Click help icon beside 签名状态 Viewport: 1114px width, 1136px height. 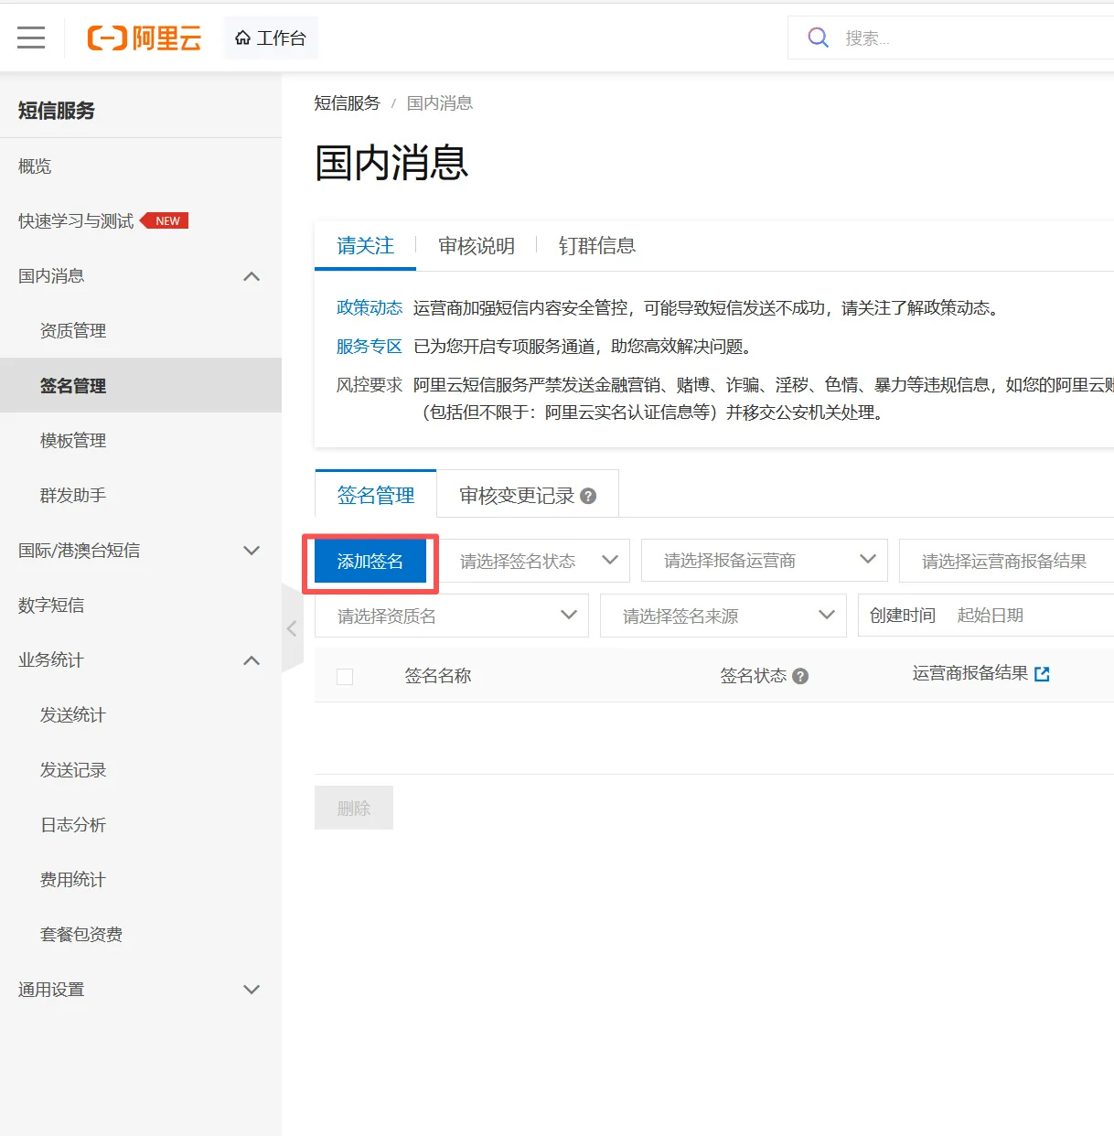tap(800, 677)
